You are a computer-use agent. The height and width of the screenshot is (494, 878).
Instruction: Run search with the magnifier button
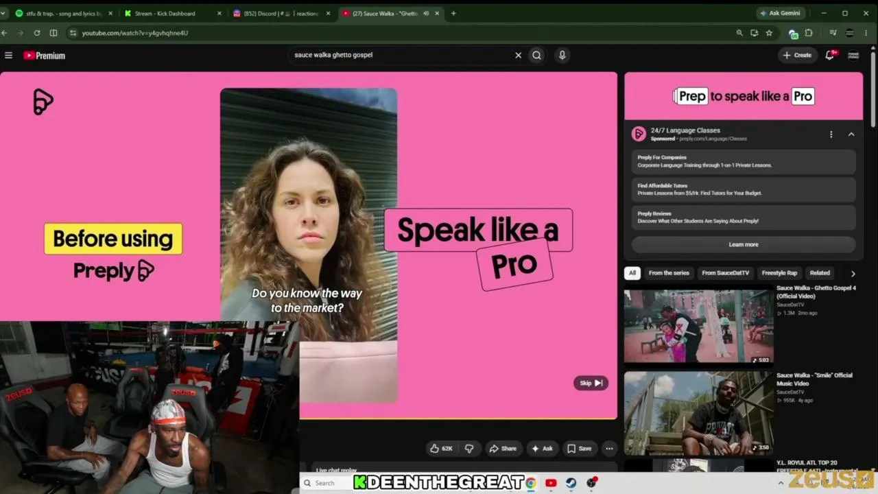tap(537, 55)
